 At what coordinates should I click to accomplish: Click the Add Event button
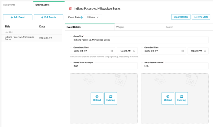click(18, 17)
